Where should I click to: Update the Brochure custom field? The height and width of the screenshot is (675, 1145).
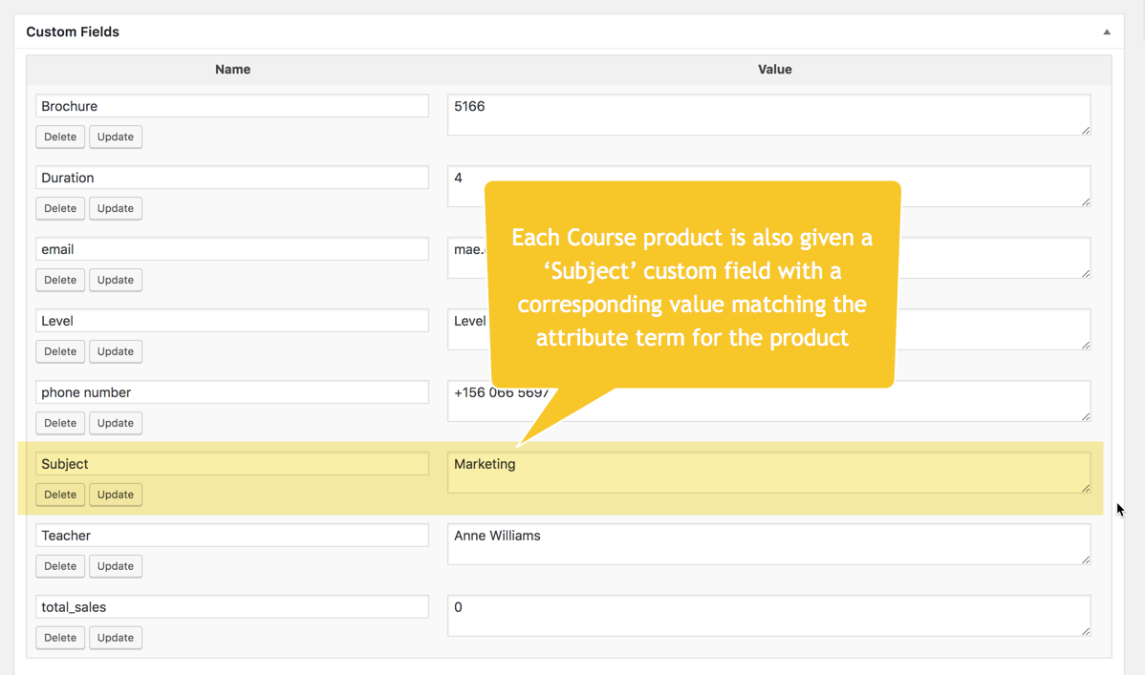[x=116, y=137]
